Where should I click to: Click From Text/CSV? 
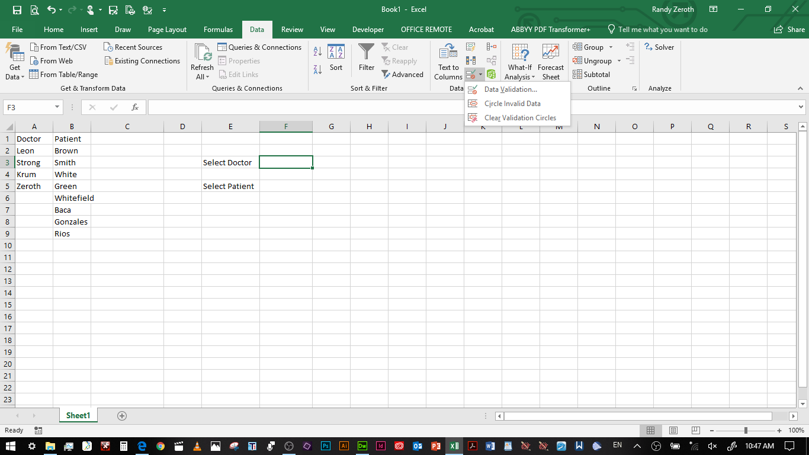(x=58, y=47)
